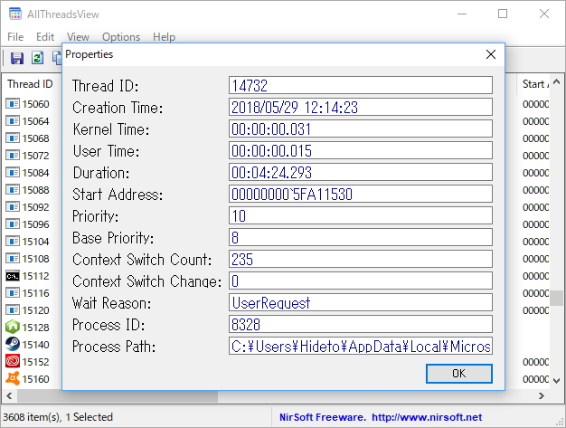Image resolution: width=566 pixels, height=428 pixels.
Task: Click the '3608 item(s), 1 Selected' status text
Action: [x=58, y=417]
